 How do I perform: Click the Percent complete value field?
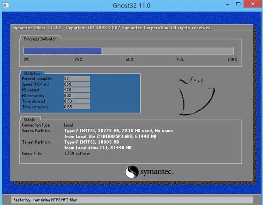(x=76, y=78)
